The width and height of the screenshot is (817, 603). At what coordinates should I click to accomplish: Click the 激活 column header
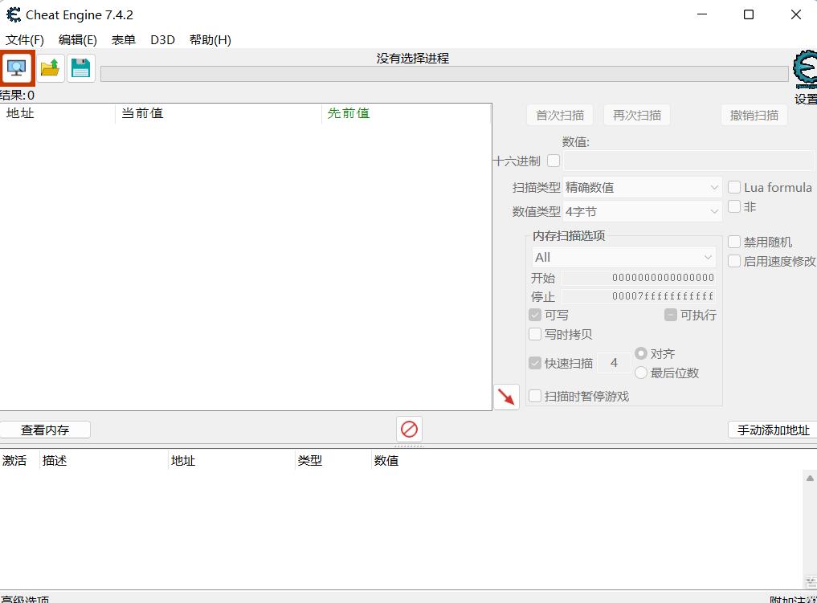(19, 460)
